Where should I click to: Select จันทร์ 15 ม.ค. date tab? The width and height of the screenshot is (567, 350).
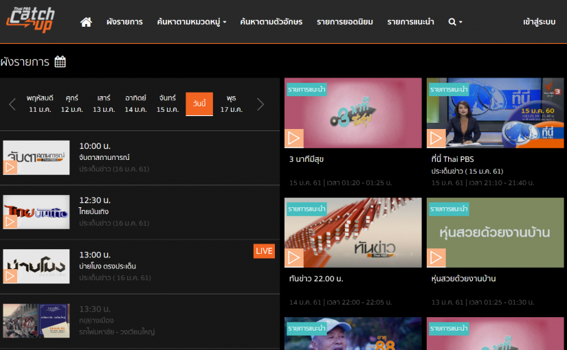click(167, 104)
